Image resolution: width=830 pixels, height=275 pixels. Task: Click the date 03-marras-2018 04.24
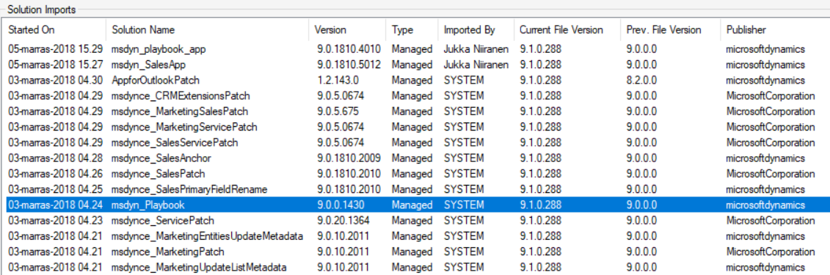tap(55, 205)
